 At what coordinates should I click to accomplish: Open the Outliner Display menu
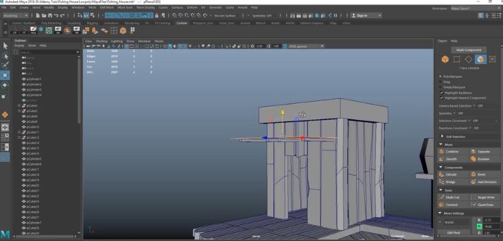[19, 46]
